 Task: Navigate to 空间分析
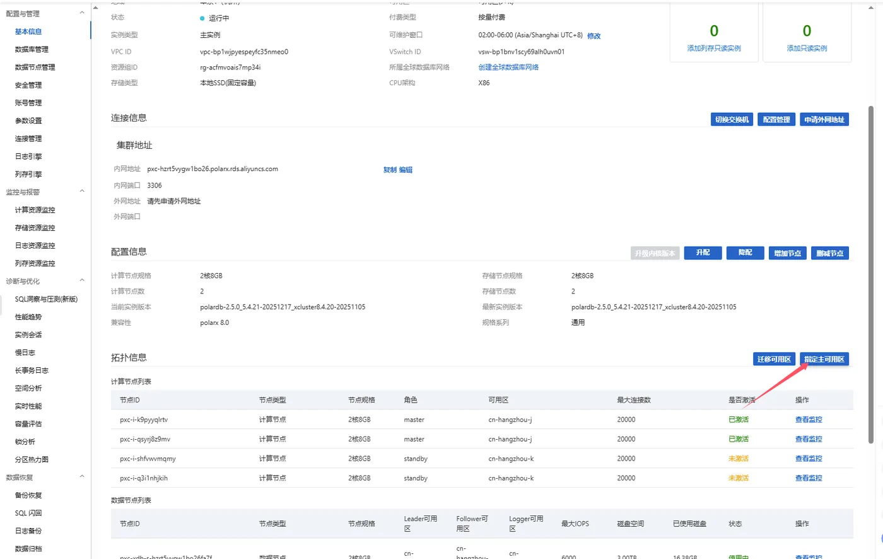click(x=28, y=388)
